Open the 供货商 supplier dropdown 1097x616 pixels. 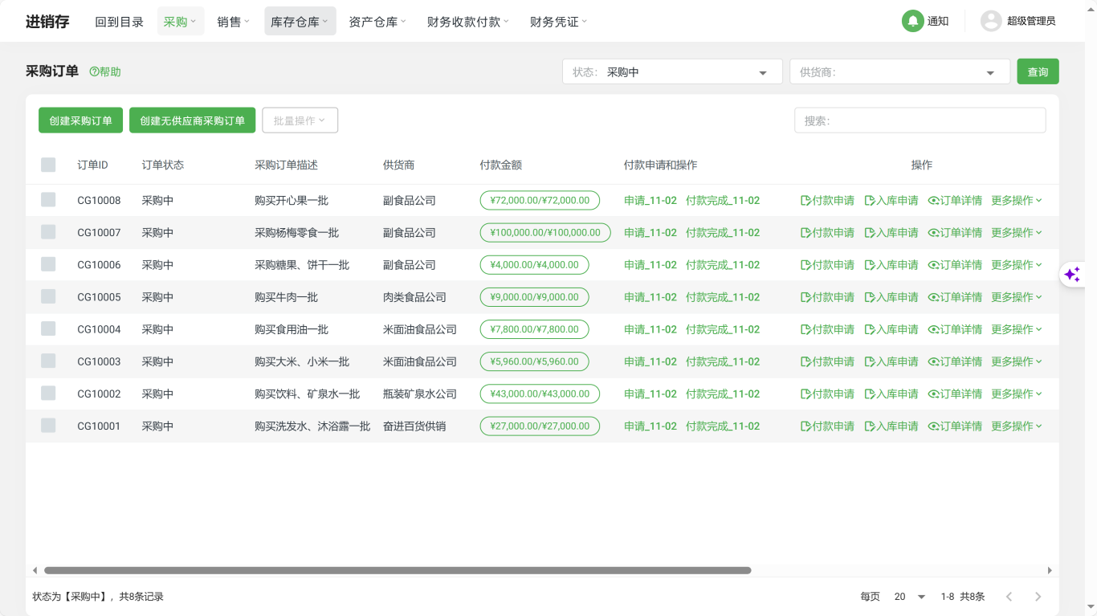[x=899, y=71]
